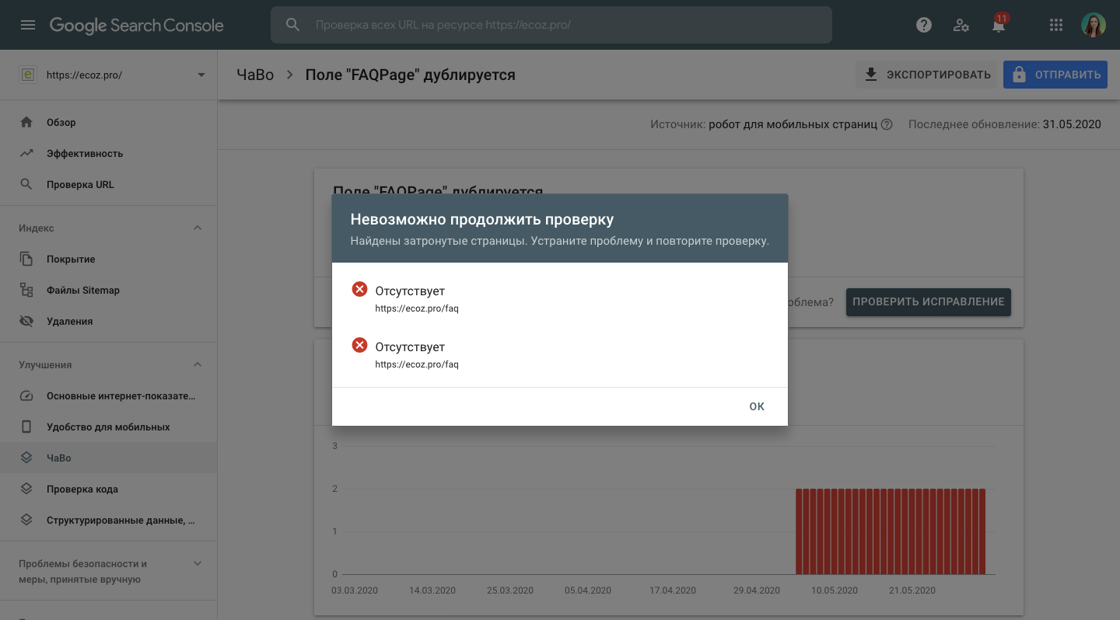
Task: Click the last red bar in the chart
Action: [982, 531]
